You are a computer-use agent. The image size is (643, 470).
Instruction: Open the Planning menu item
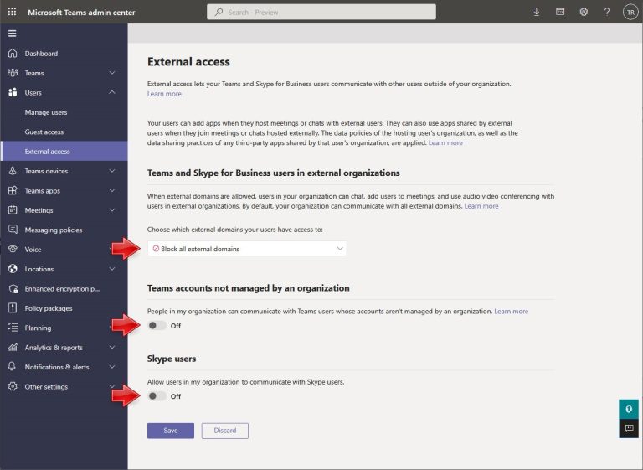coord(64,328)
